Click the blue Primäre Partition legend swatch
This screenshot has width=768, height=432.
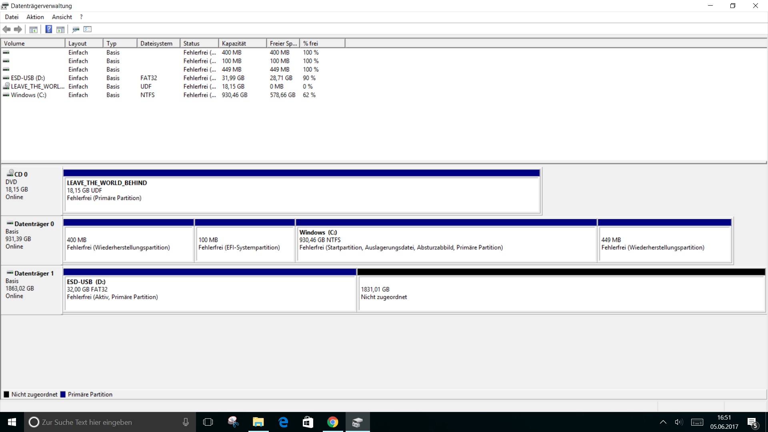(x=63, y=394)
